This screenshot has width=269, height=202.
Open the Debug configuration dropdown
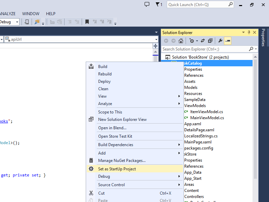pyautogui.click(x=17, y=22)
